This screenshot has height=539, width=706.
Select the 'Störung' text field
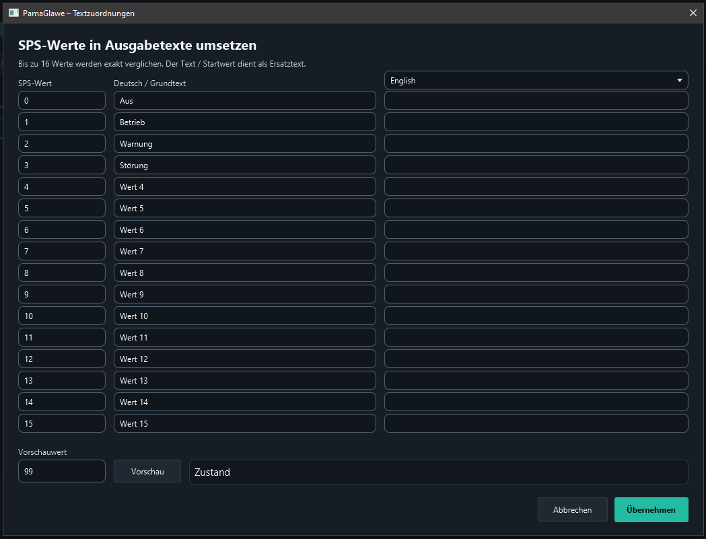pyautogui.click(x=244, y=166)
